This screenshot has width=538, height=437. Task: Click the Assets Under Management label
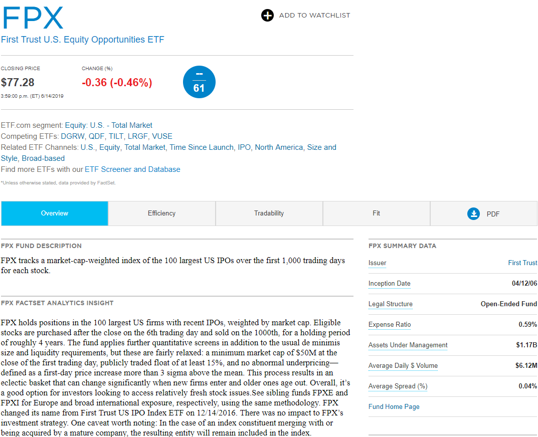click(x=408, y=345)
